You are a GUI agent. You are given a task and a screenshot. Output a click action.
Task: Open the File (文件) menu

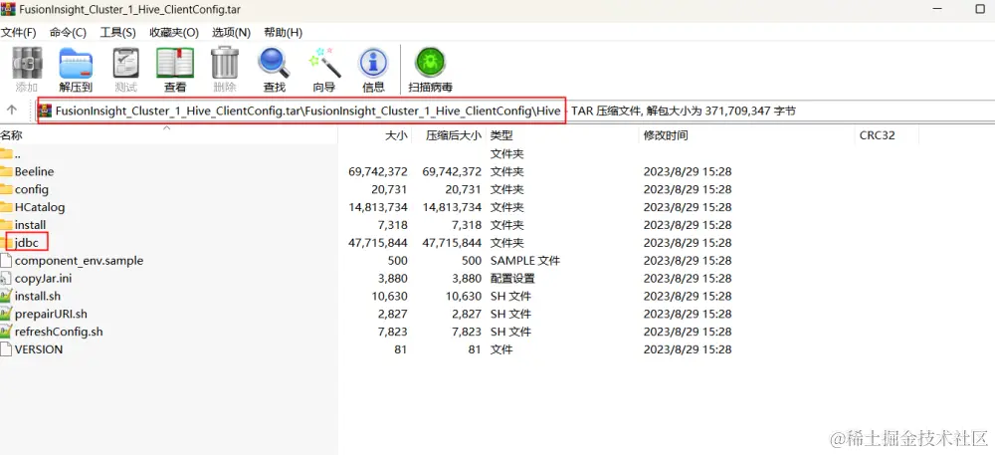point(18,33)
